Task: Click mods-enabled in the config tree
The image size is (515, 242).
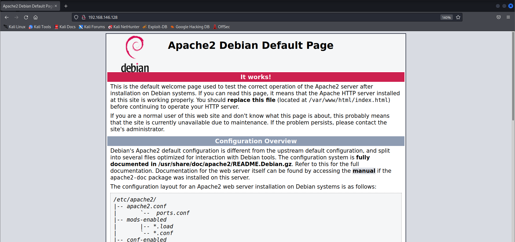Action: (146, 220)
